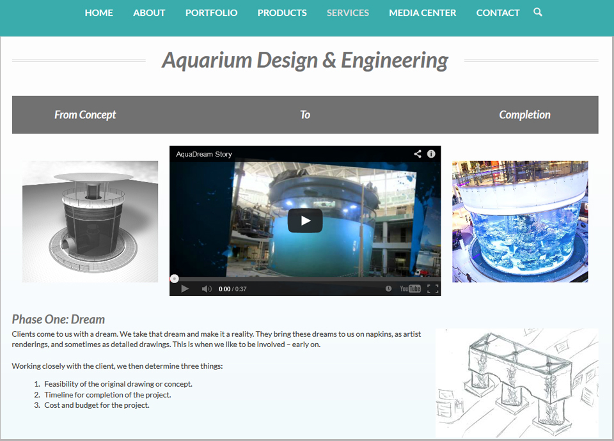
Task: Click the Phase One: Dream heading
Action: tap(58, 320)
